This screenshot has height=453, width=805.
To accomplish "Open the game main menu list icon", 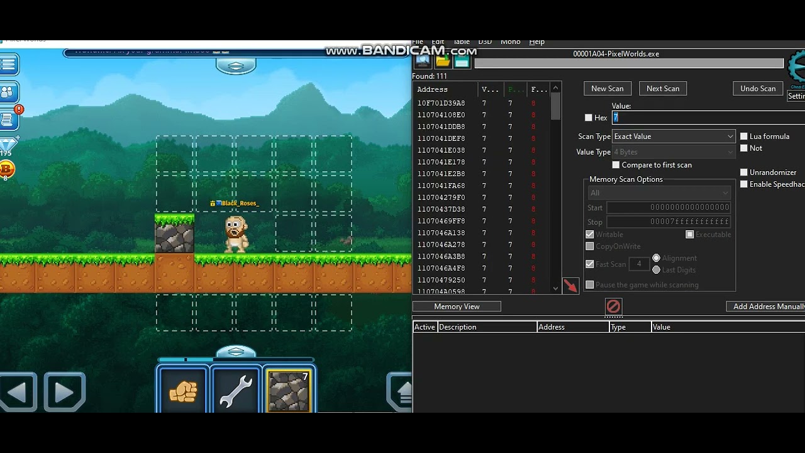I will (9, 64).
